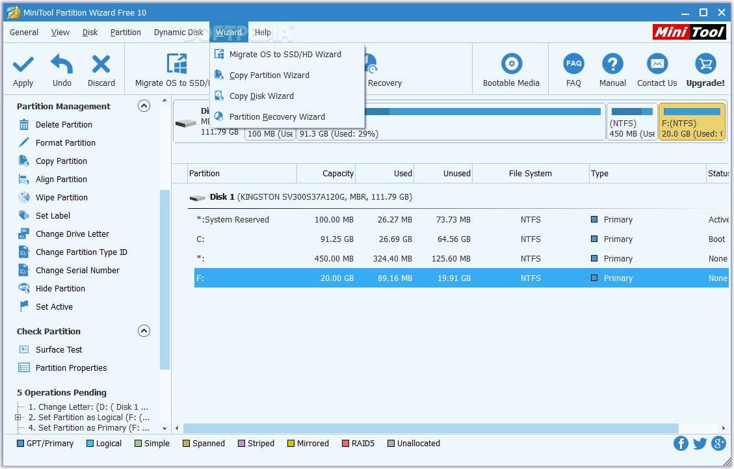Image resolution: width=734 pixels, height=469 pixels.
Task: Open the Partition menu
Action: pyautogui.click(x=125, y=33)
